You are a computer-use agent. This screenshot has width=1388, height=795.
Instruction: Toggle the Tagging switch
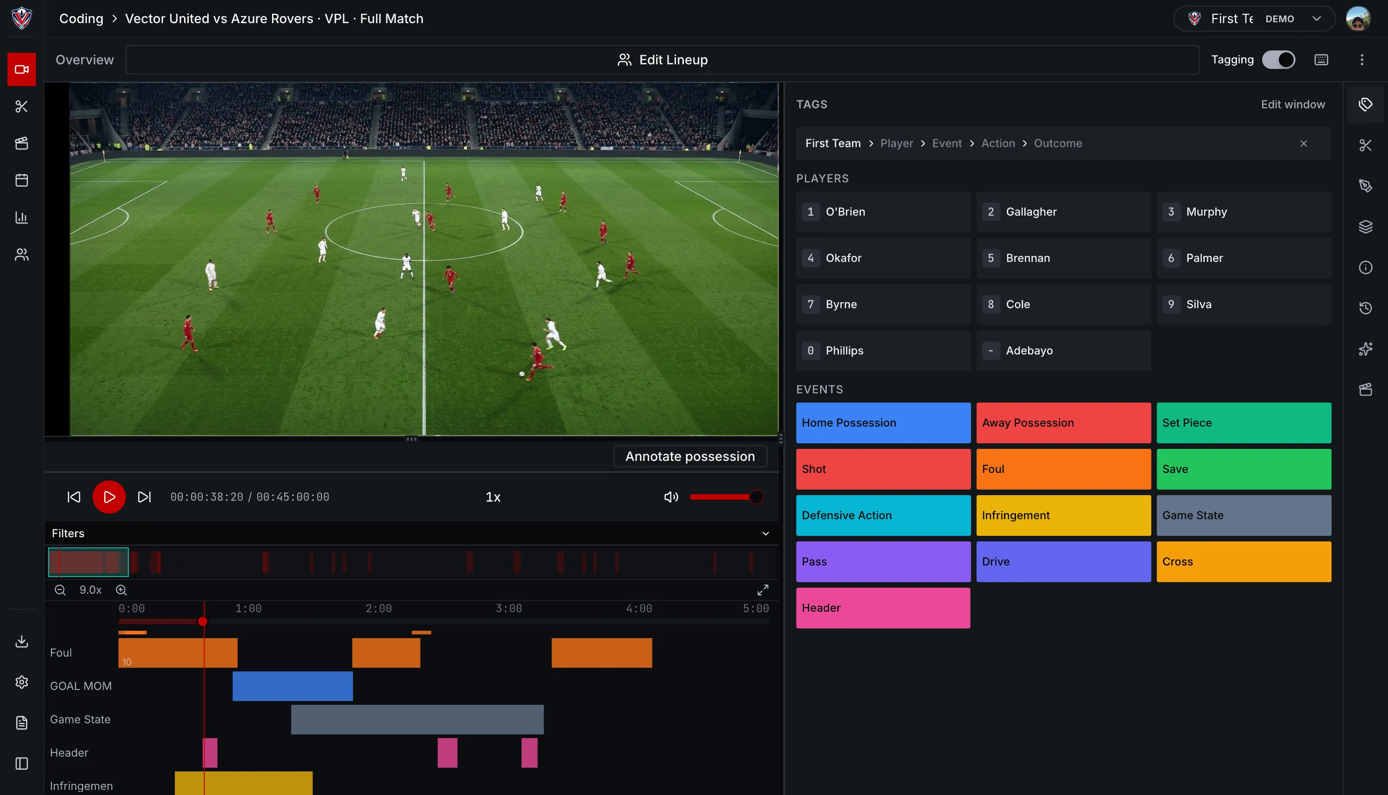(x=1278, y=60)
